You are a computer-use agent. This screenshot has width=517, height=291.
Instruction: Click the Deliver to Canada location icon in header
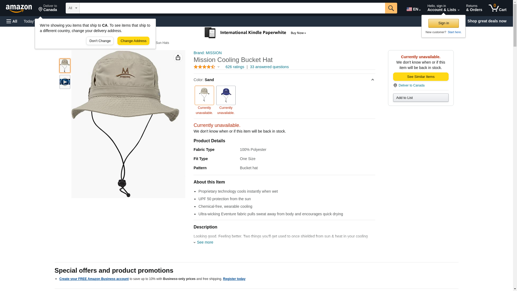coord(41,9)
